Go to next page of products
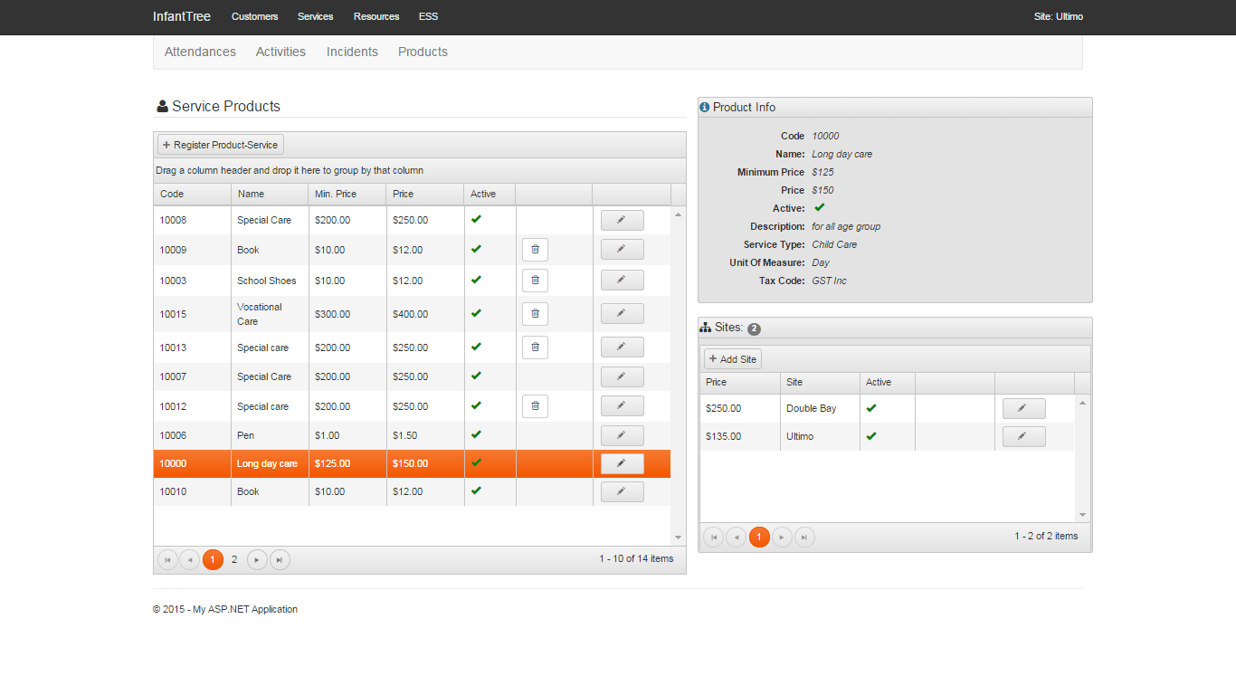Screen dimensions: 1236x695 257,560
